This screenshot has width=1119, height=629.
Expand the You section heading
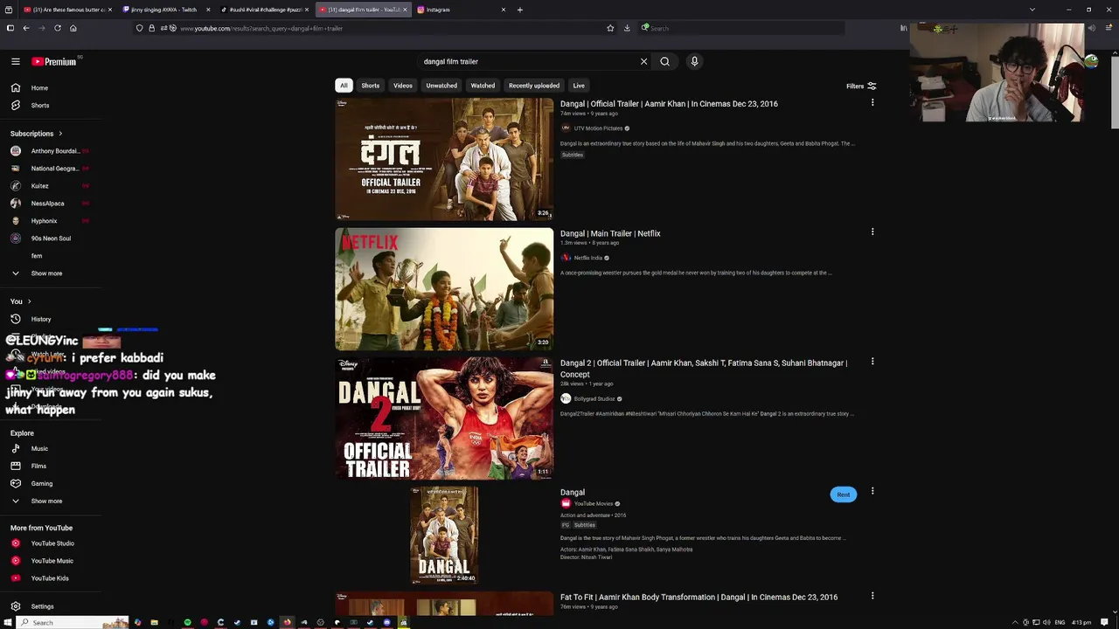[21, 301]
